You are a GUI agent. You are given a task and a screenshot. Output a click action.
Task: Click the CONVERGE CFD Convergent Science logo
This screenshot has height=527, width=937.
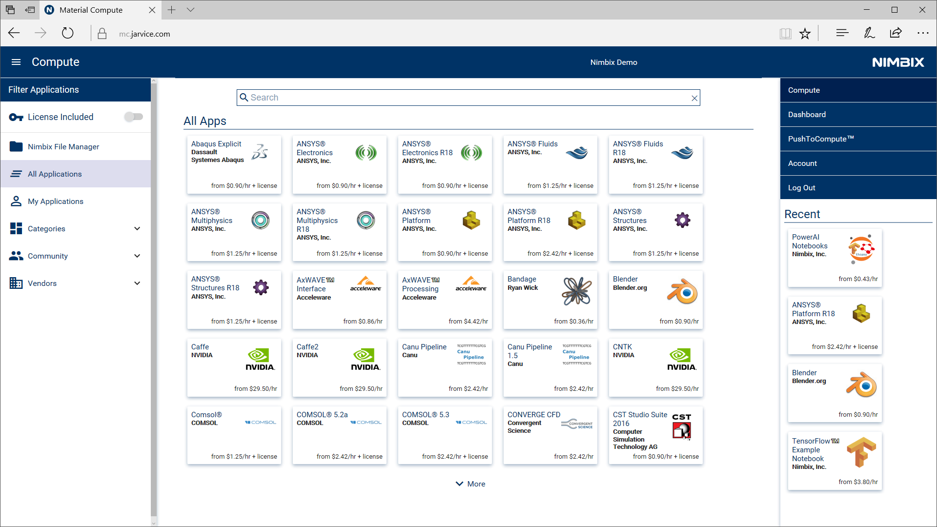(x=577, y=424)
